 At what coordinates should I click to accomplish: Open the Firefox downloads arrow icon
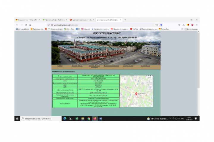184,25
